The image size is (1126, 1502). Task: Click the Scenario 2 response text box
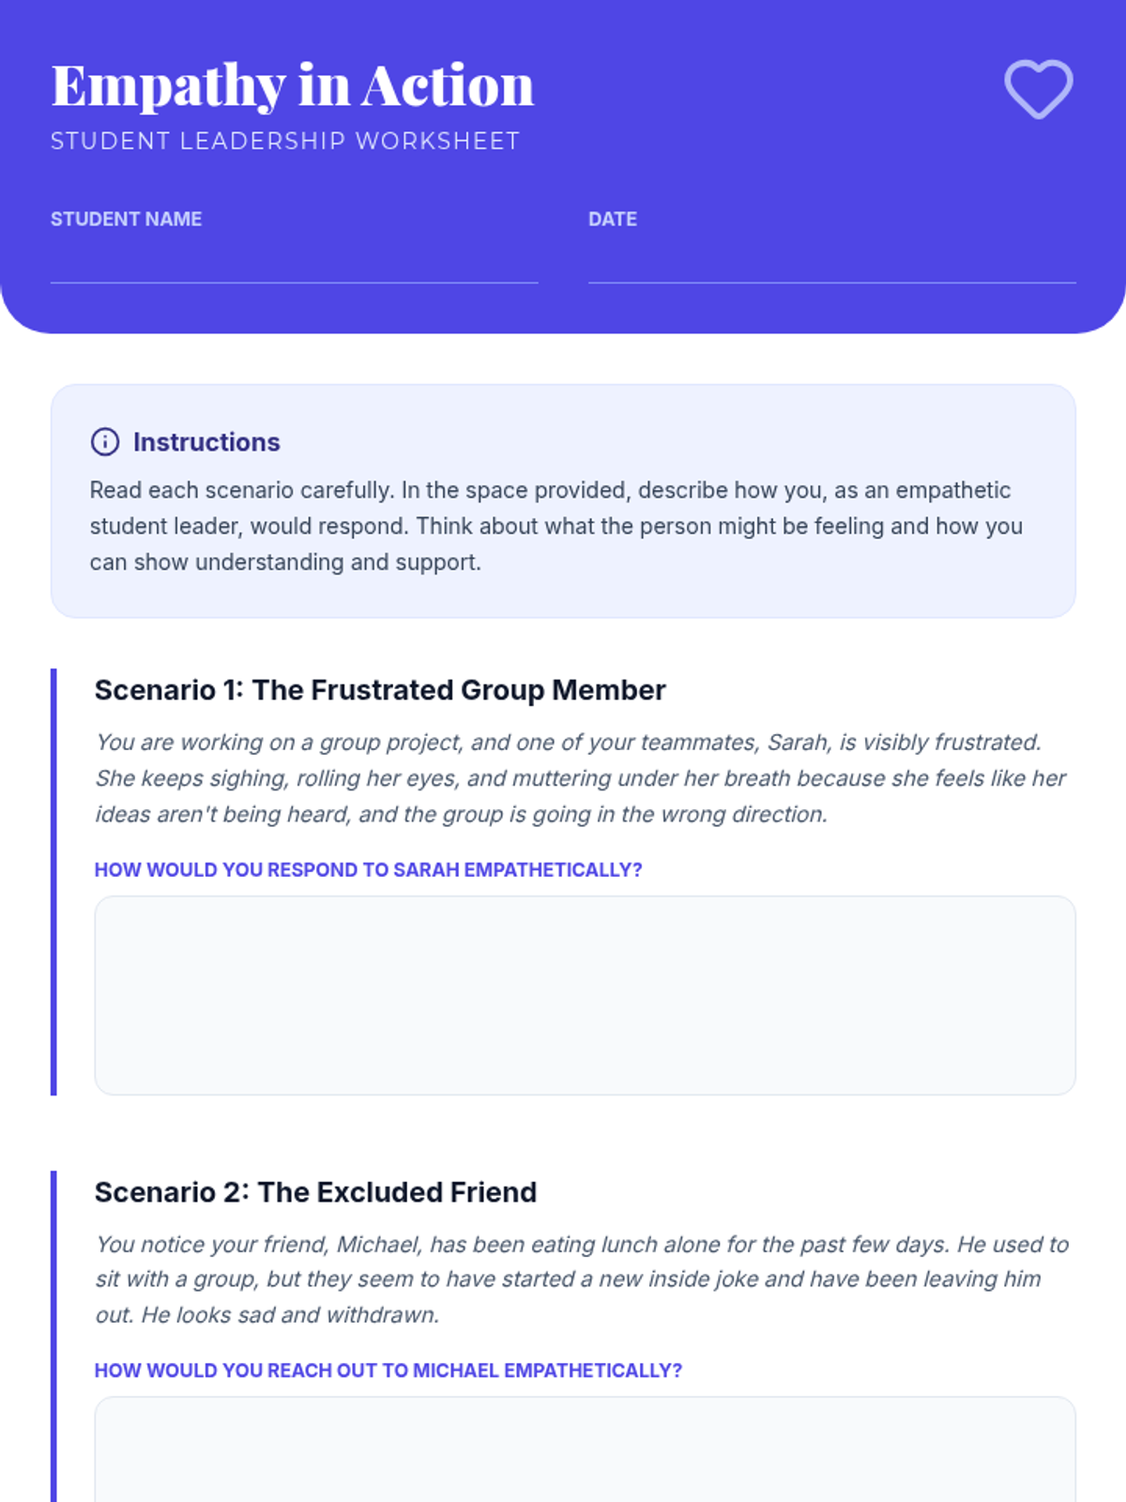click(x=585, y=1450)
